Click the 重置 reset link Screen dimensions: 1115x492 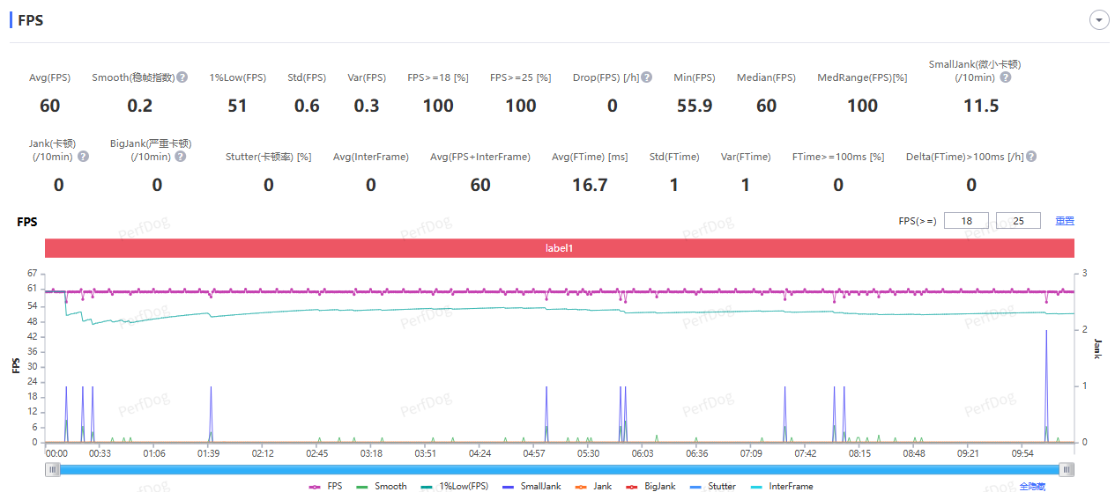1065,221
